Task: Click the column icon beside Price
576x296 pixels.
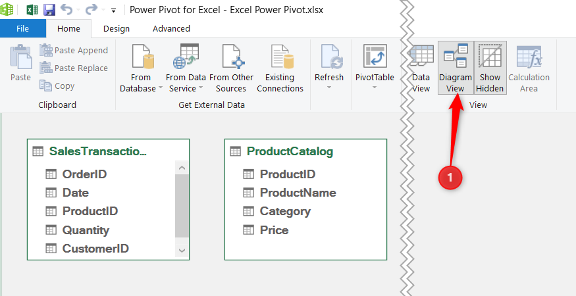Action: click(x=249, y=230)
